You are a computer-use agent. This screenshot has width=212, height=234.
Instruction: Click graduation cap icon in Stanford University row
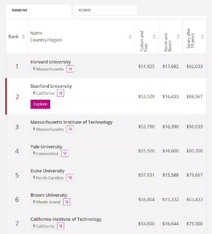[x=61, y=93]
